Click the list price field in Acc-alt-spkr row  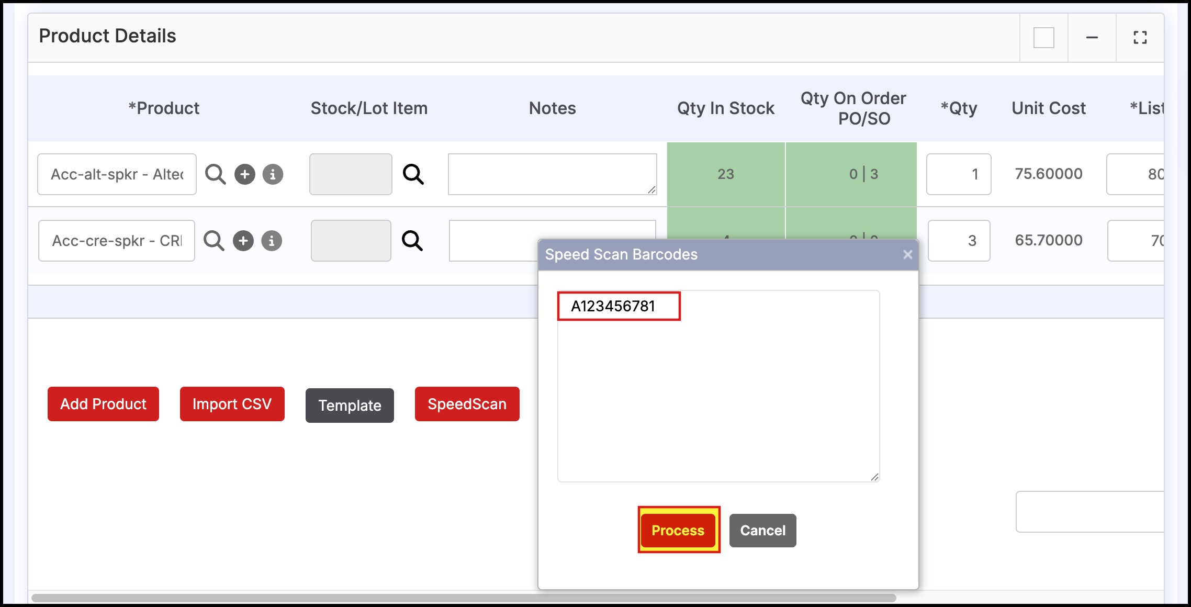(1135, 174)
